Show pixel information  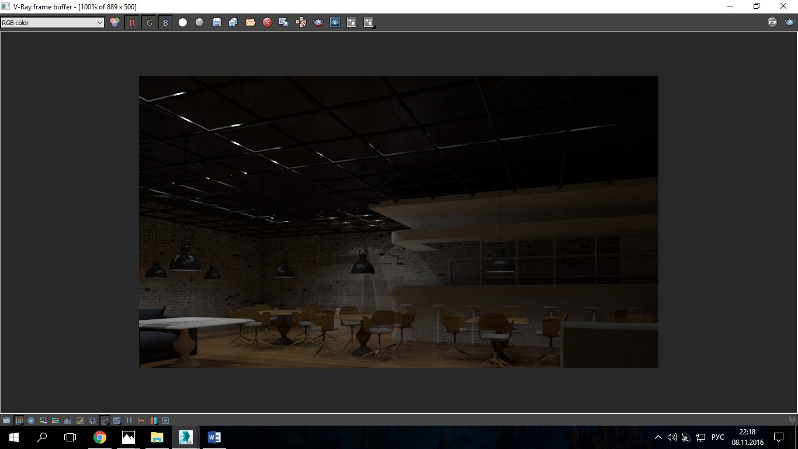(x=31, y=420)
